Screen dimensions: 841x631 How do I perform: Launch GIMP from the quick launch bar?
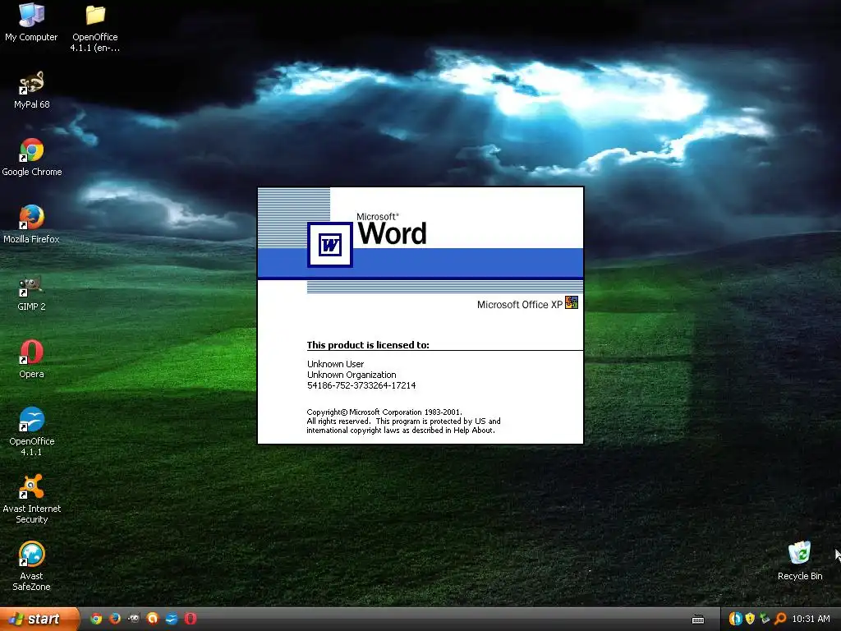click(134, 619)
